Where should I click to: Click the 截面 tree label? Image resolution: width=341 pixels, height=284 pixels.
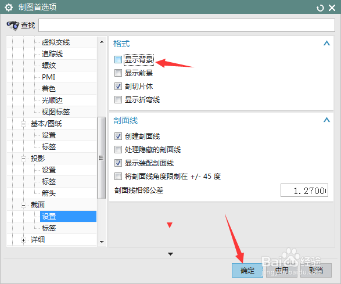pyautogui.click(x=38, y=205)
